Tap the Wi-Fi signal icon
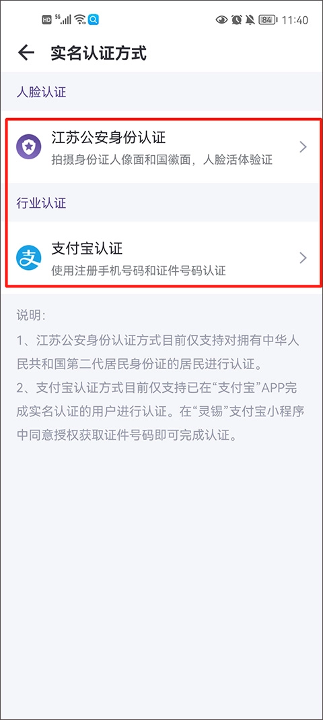The height and width of the screenshot is (720, 323). coord(80,20)
